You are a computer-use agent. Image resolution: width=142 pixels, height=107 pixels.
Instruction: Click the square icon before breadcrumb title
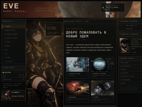click(x=65, y=21)
